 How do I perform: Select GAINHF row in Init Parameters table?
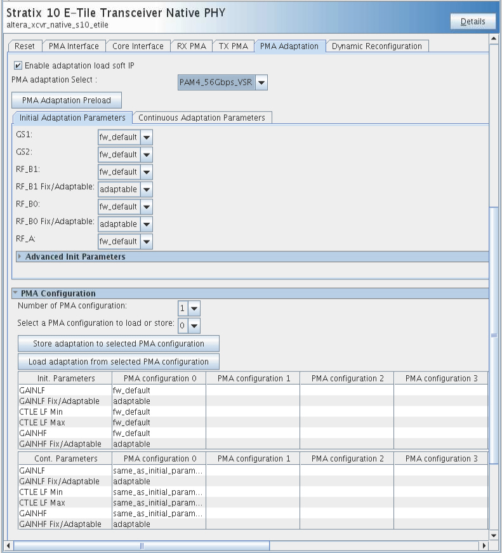253,433
